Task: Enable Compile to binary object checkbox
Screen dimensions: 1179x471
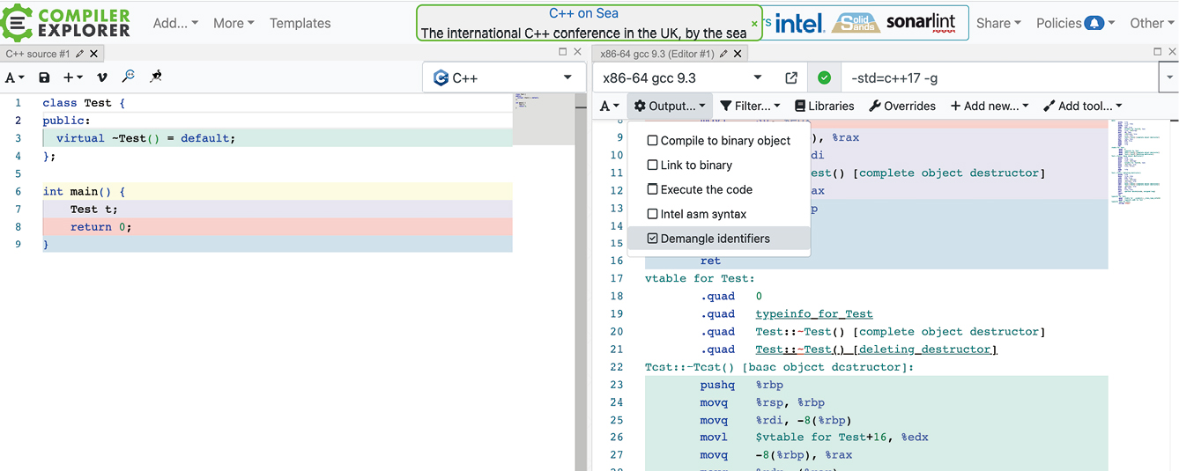Action: coord(653,140)
